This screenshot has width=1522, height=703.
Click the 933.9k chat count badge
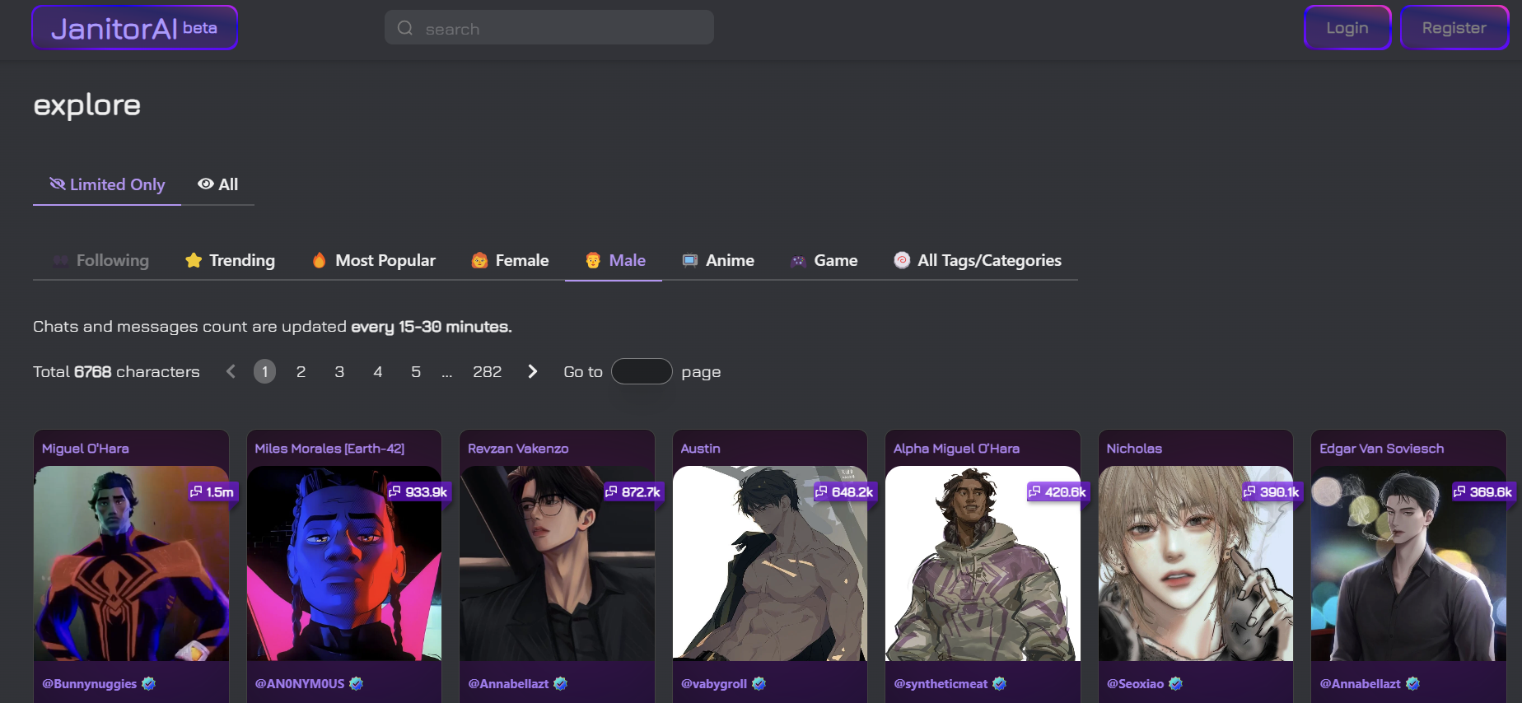tap(418, 492)
